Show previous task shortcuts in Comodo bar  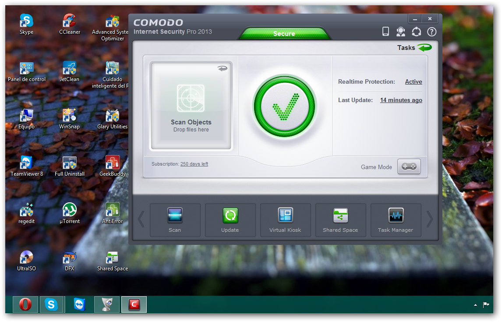141,219
